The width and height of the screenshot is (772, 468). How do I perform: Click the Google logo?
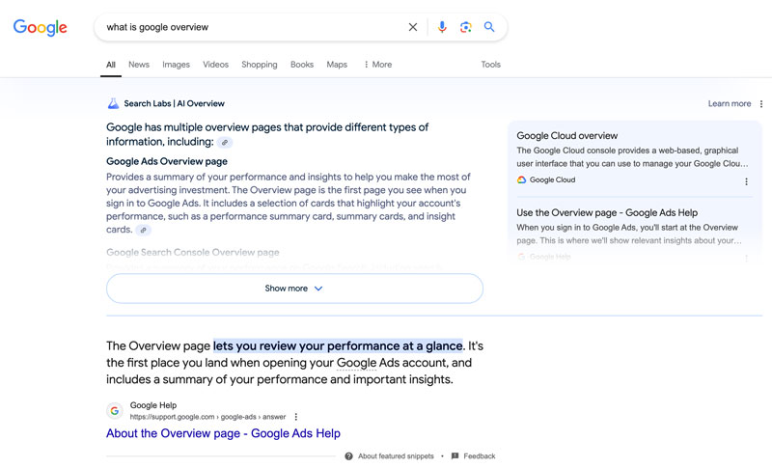(x=40, y=28)
